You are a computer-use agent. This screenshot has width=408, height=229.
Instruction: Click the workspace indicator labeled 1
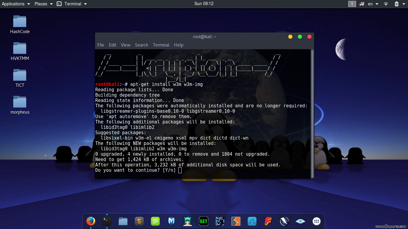point(352,4)
